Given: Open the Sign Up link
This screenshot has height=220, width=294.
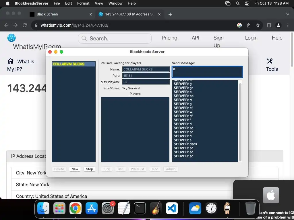Looking at the screenshot, I should 218,42.
